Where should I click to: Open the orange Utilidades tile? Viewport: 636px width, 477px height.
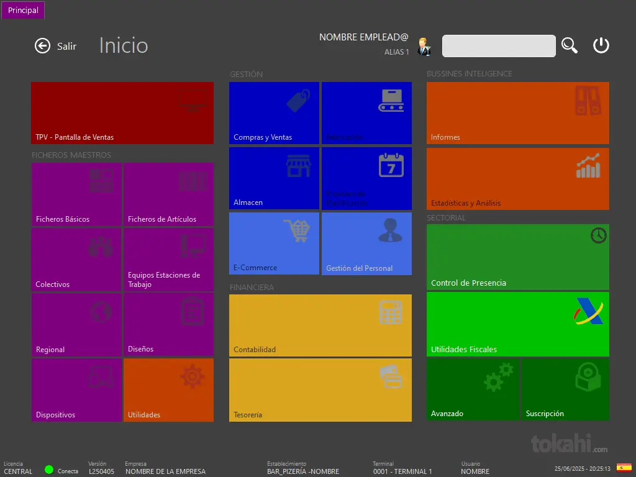(168, 390)
